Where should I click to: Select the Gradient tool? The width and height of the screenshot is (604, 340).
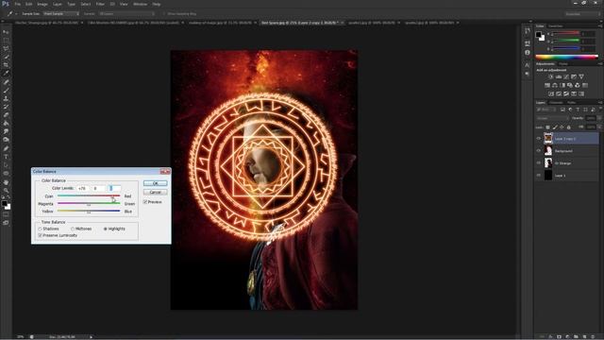[x=6, y=123]
